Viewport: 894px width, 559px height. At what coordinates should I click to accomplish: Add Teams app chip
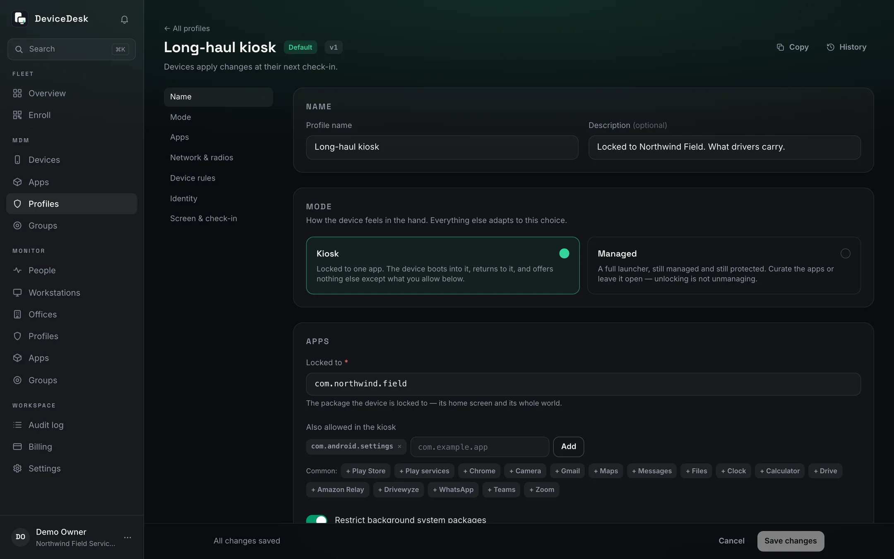click(501, 489)
